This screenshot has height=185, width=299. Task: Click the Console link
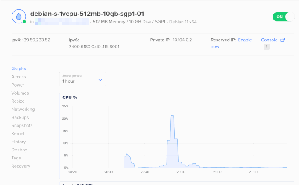click(x=270, y=40)
